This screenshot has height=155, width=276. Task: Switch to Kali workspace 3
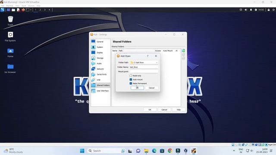(x=45, y=10)
